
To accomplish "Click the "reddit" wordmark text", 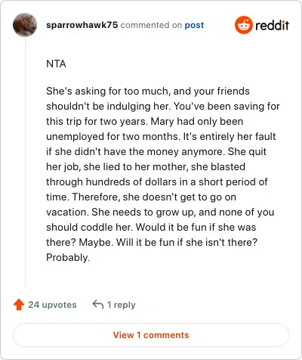I will tap(272, 26).
